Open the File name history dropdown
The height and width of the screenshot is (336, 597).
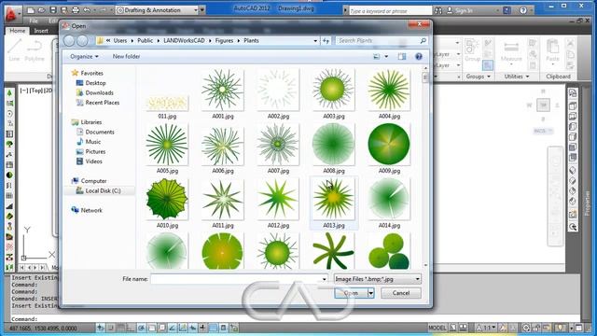(324, 279)
